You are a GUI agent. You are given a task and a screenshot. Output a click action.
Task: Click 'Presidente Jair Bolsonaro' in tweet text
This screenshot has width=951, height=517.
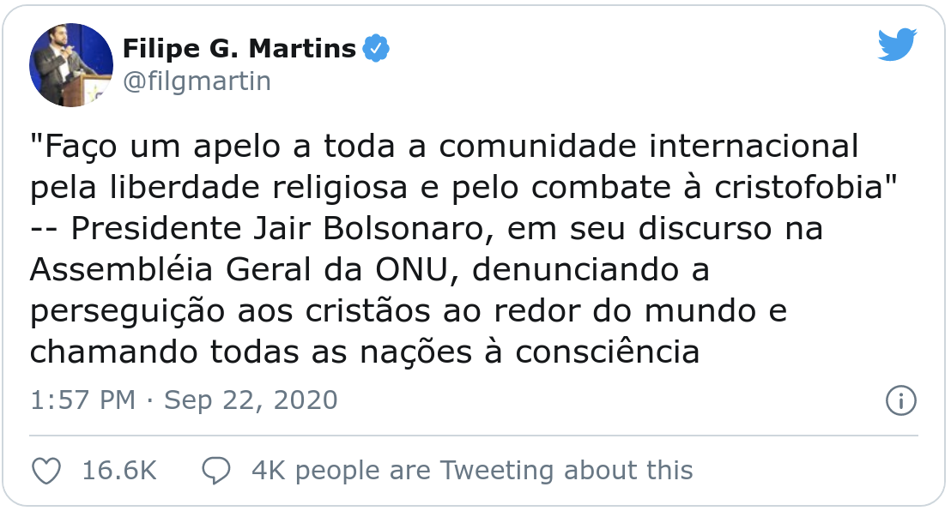[278, 229]
